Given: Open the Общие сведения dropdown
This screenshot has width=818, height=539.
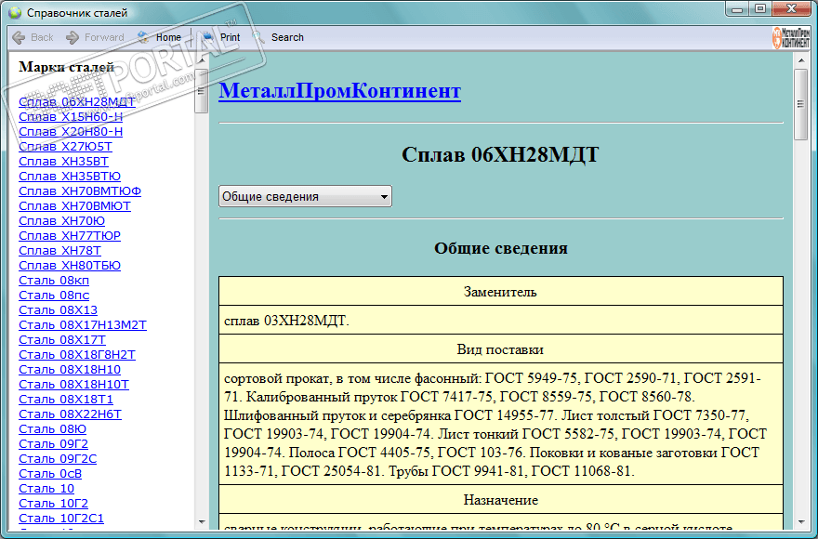Looking at the screenshot, I should click(305, 196).
